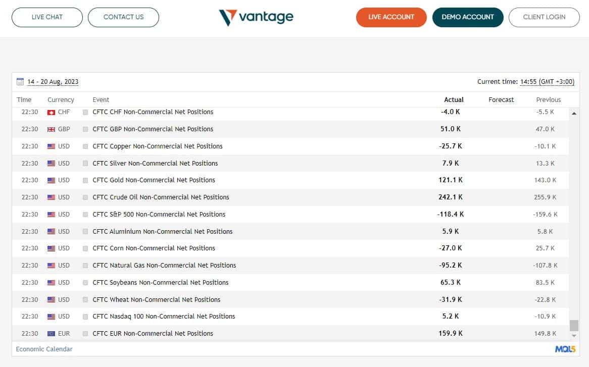Open CFTC Corn Non-Commercial Net Positions event

tap(154, 248)
